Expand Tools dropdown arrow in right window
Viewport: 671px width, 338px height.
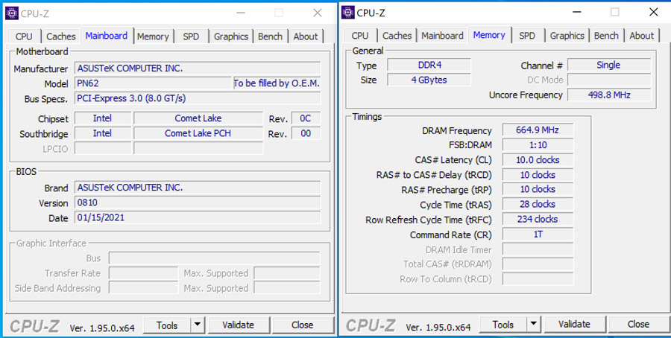click(x=533, y=325)
